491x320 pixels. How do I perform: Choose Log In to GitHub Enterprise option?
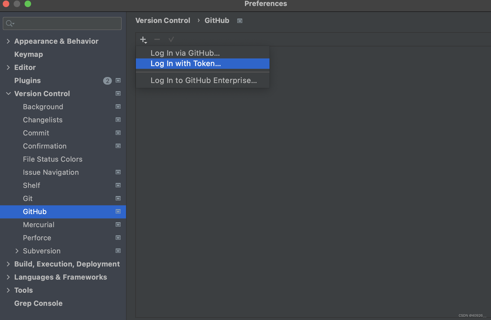(x=202, y=81)
